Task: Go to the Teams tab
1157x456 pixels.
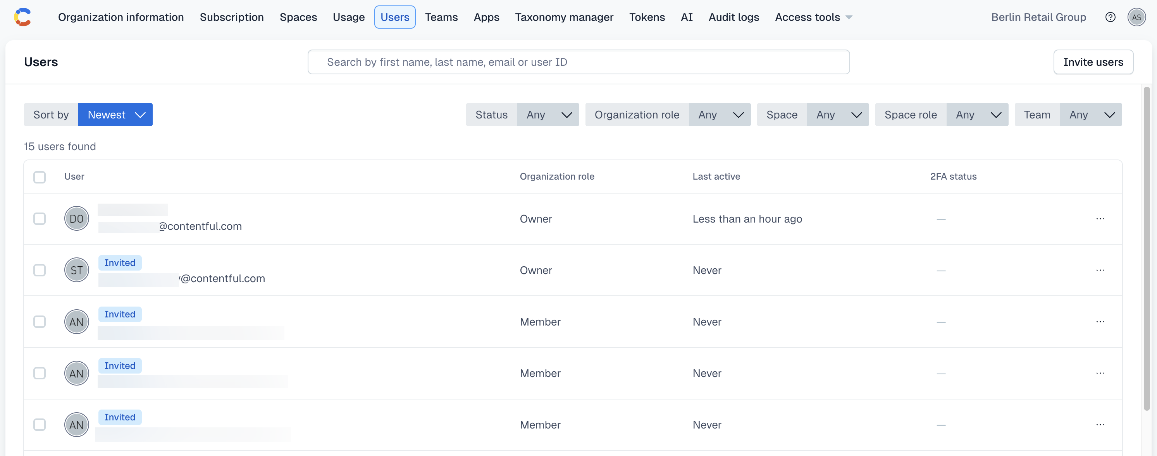Action: click(x=441, y=17)
